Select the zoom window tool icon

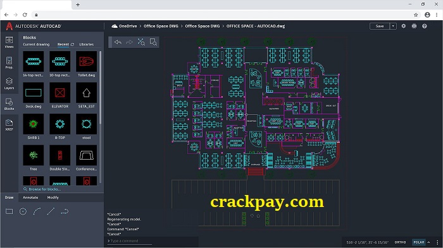click(x=153, y=42)
